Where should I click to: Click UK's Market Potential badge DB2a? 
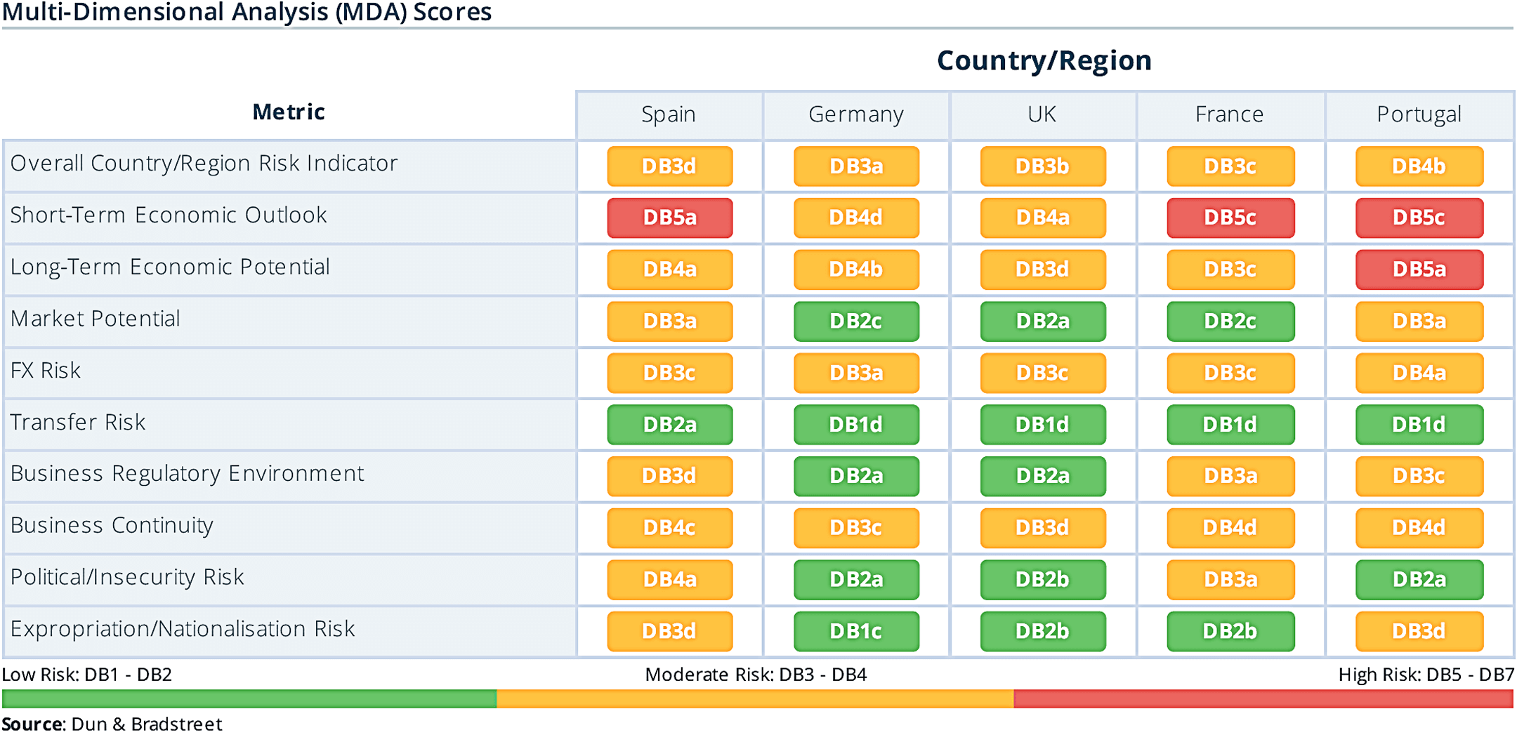click(1043, 322)
